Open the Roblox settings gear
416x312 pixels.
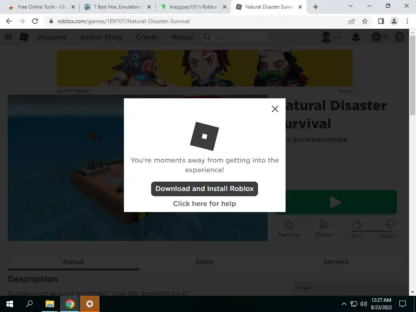point(400,37)
